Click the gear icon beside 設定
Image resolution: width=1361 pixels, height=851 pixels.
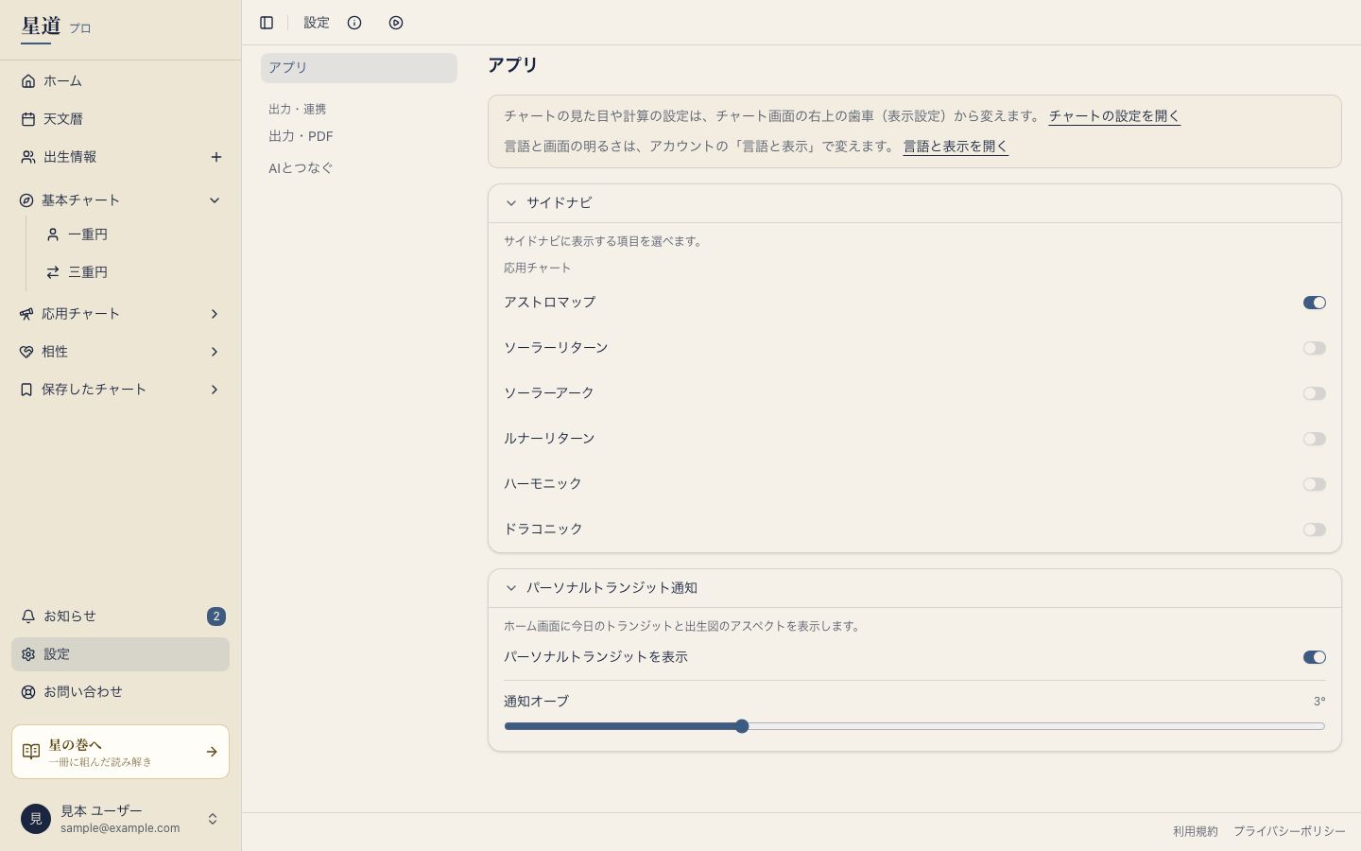(28, 654)
